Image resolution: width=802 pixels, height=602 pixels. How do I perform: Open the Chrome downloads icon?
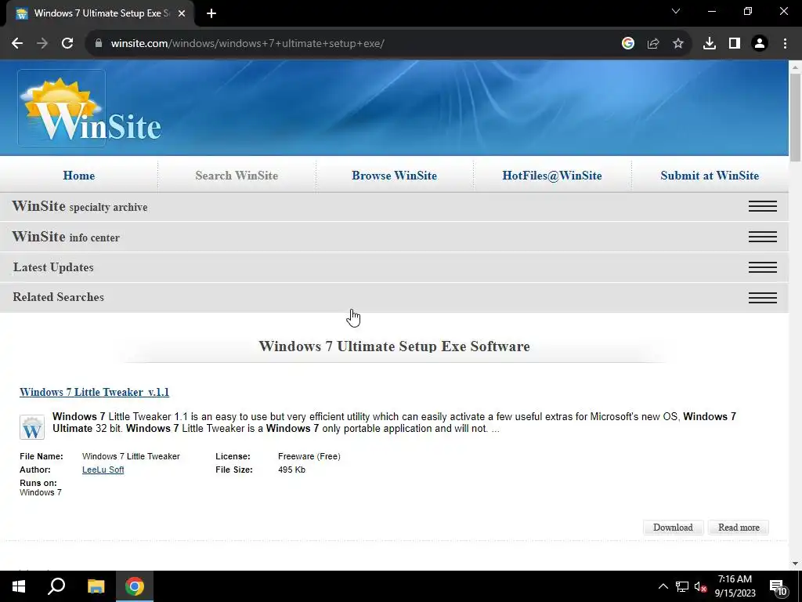tap(710, 44)
